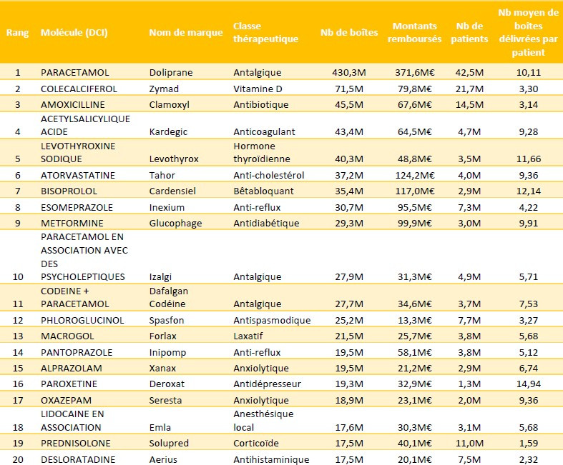This screenshot has width=563, height=465.
Task: Select the 14,94 value for Paroxetine
Action: click(529, 384)
